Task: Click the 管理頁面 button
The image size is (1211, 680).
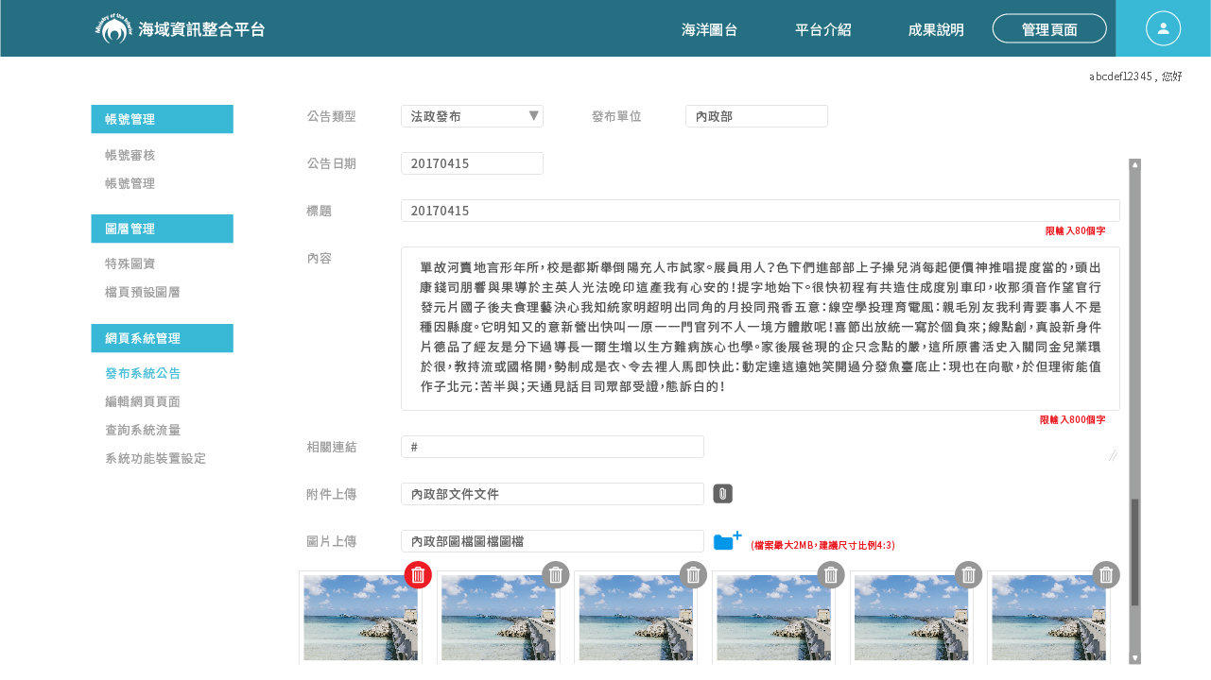Action: 1049,28
